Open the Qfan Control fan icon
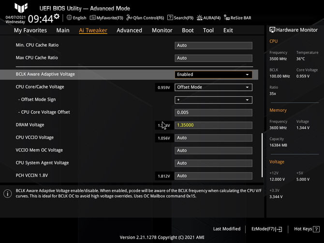The height and width of the screenshot is (243, 324). [x=129, y=17]
